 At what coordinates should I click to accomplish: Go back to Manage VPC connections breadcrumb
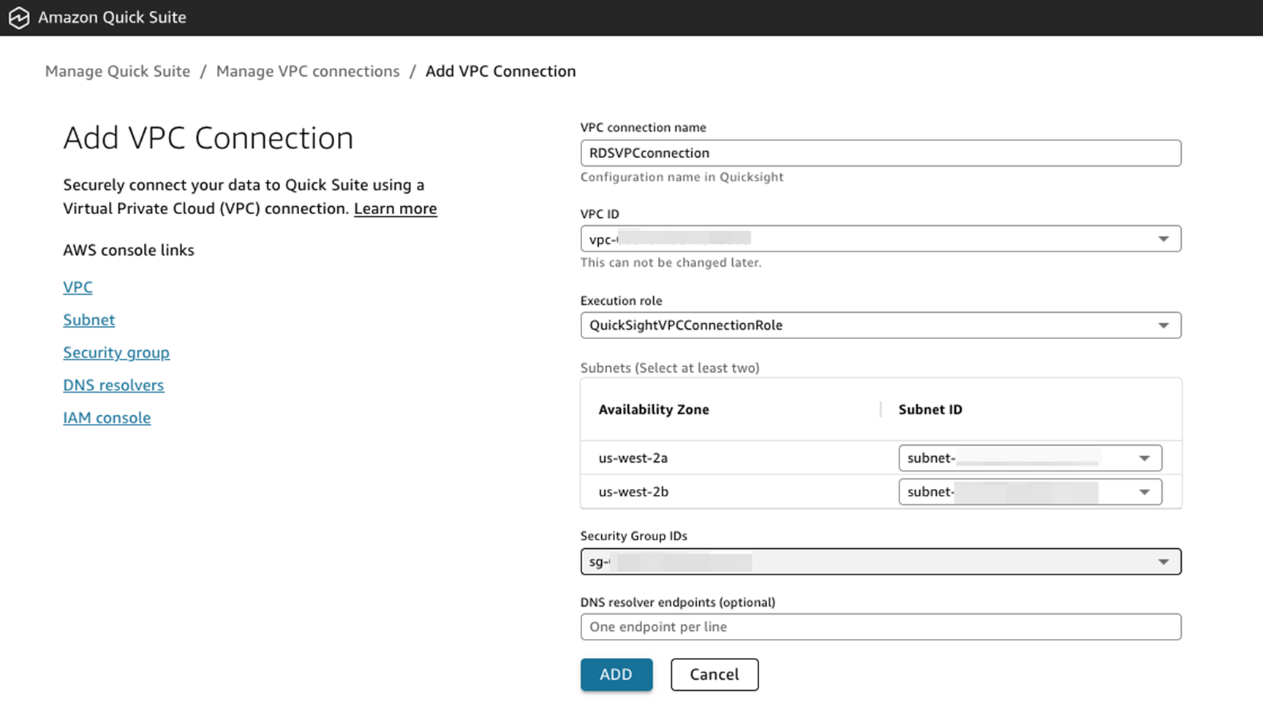(308, 72)
